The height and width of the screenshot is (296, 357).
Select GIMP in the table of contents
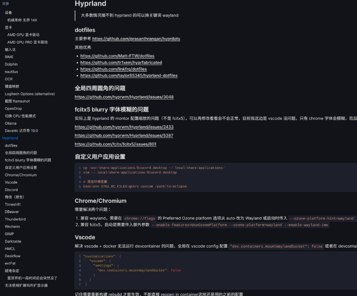tap(9, 234)
